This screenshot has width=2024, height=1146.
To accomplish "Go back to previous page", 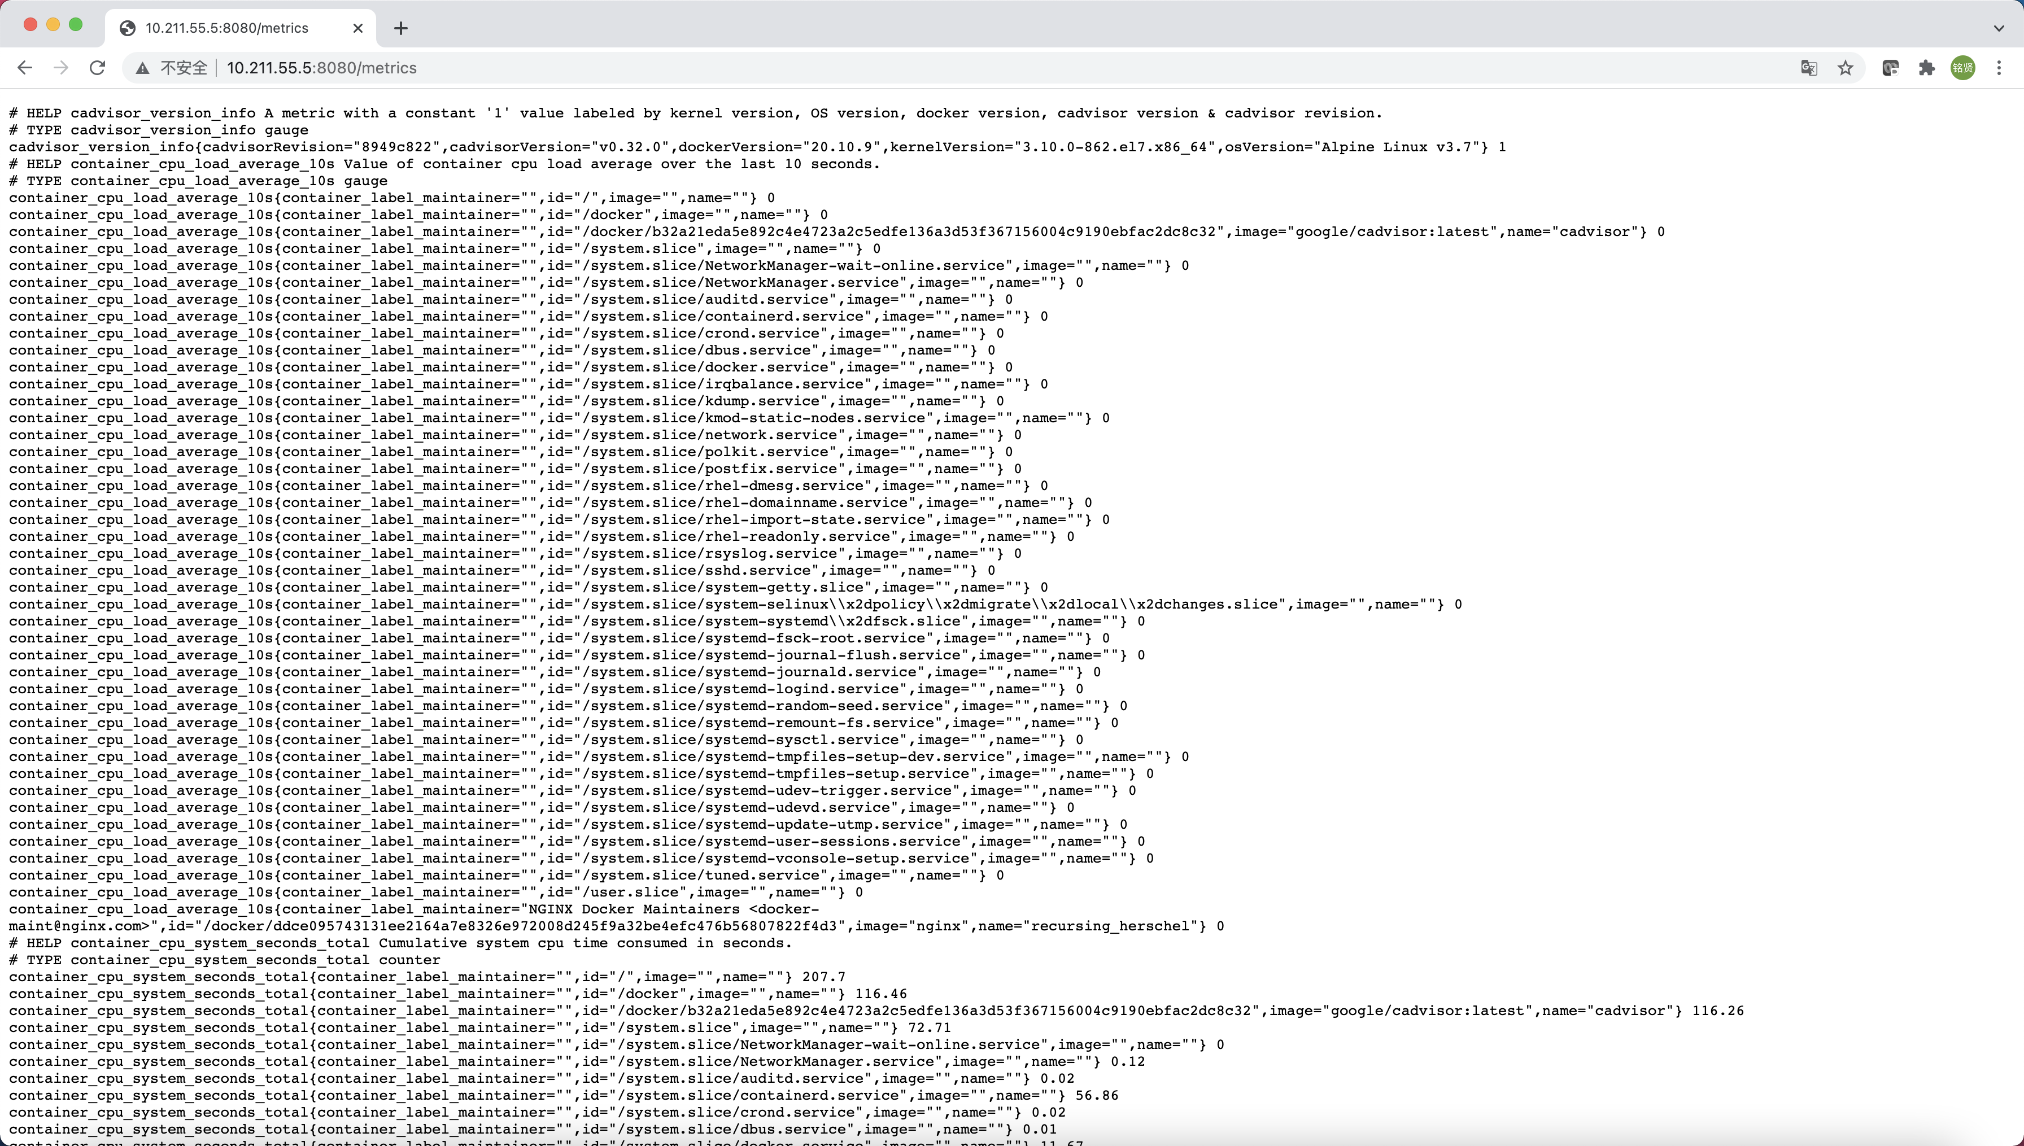I will pos(24,68).
